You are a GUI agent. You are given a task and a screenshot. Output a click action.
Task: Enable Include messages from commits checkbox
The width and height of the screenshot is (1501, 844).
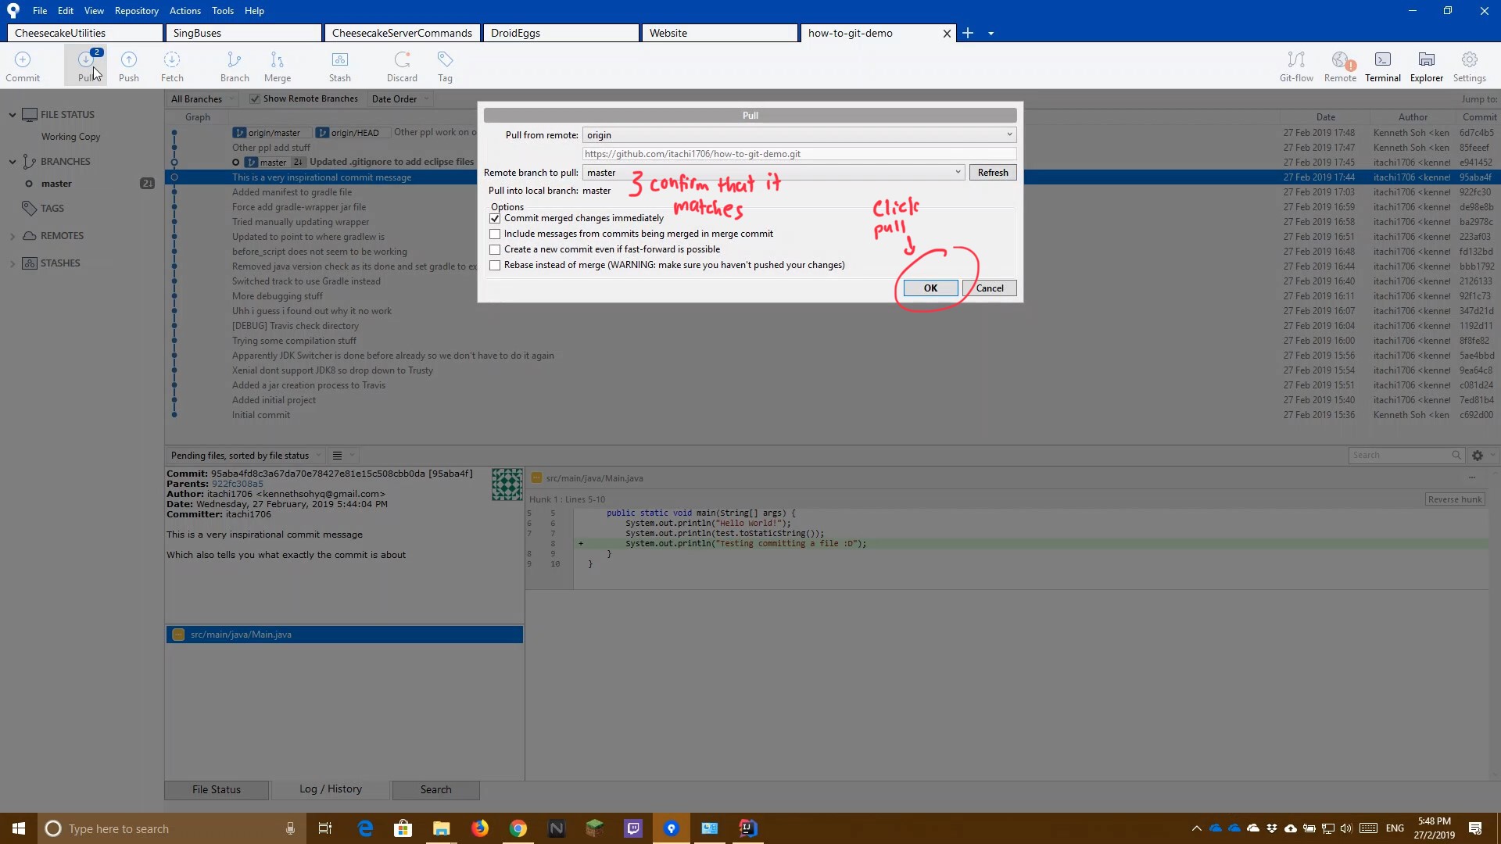496,233
